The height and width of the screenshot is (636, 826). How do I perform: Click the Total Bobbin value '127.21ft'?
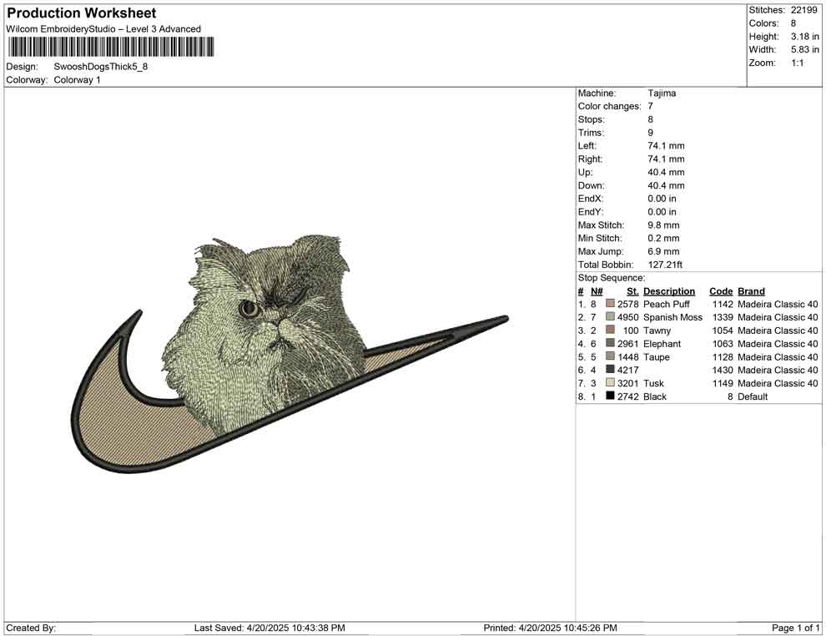(665, 265)
